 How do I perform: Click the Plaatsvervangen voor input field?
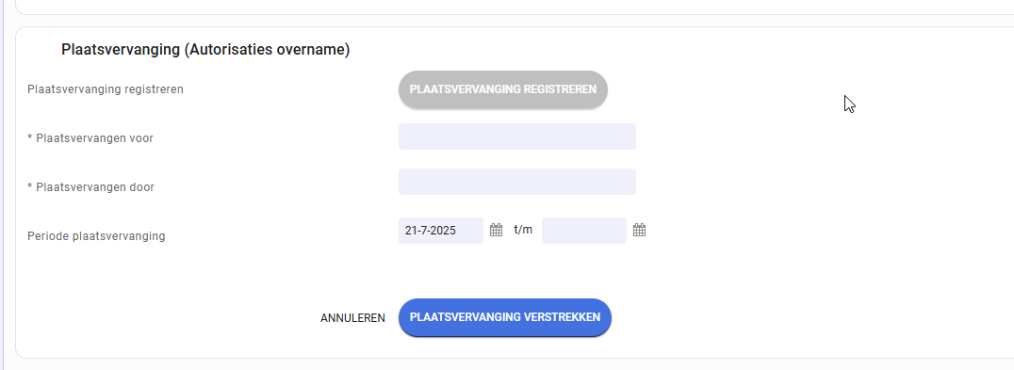pos(517,137)
